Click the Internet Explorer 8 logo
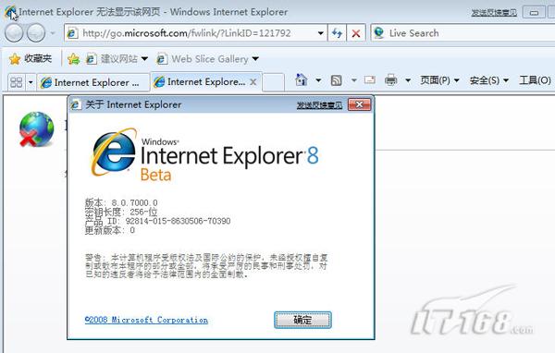Screen dimensions: 555x353 (204, 155)
